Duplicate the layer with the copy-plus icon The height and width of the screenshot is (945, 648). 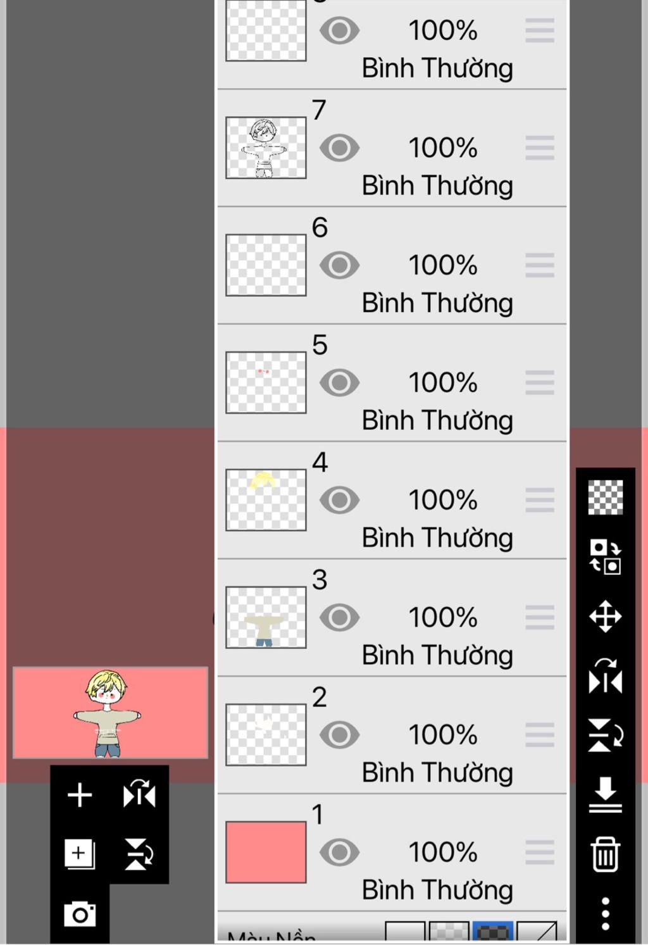(x=80, y=854)
